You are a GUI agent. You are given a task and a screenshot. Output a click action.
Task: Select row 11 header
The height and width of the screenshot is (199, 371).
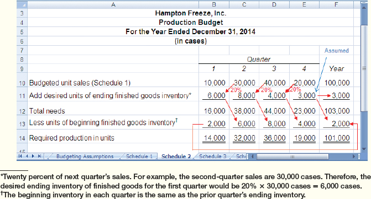pyautogui.click(x=22, y=95)
